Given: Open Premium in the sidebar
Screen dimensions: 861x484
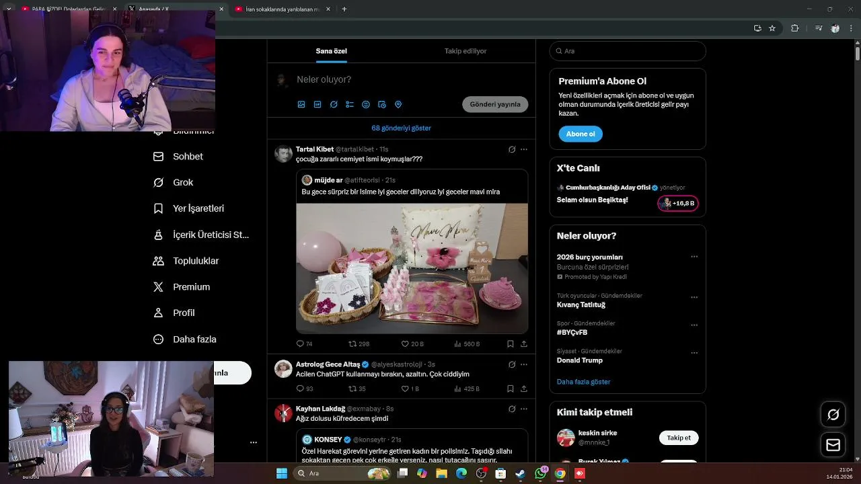Looking at the screenshot, I should coord(182,286).
